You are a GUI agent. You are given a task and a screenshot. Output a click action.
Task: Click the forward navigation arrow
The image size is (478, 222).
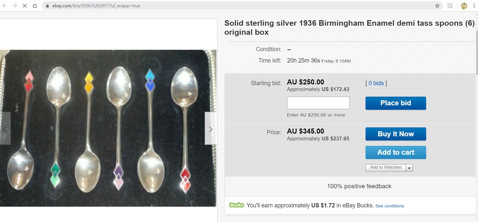15,6
